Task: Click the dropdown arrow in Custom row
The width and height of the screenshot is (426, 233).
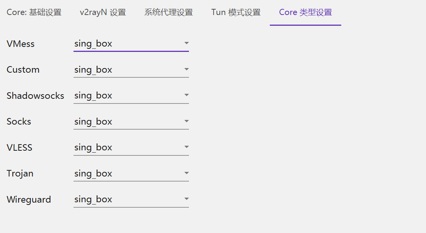Action: pyautogui.click(x=186, y=69)
